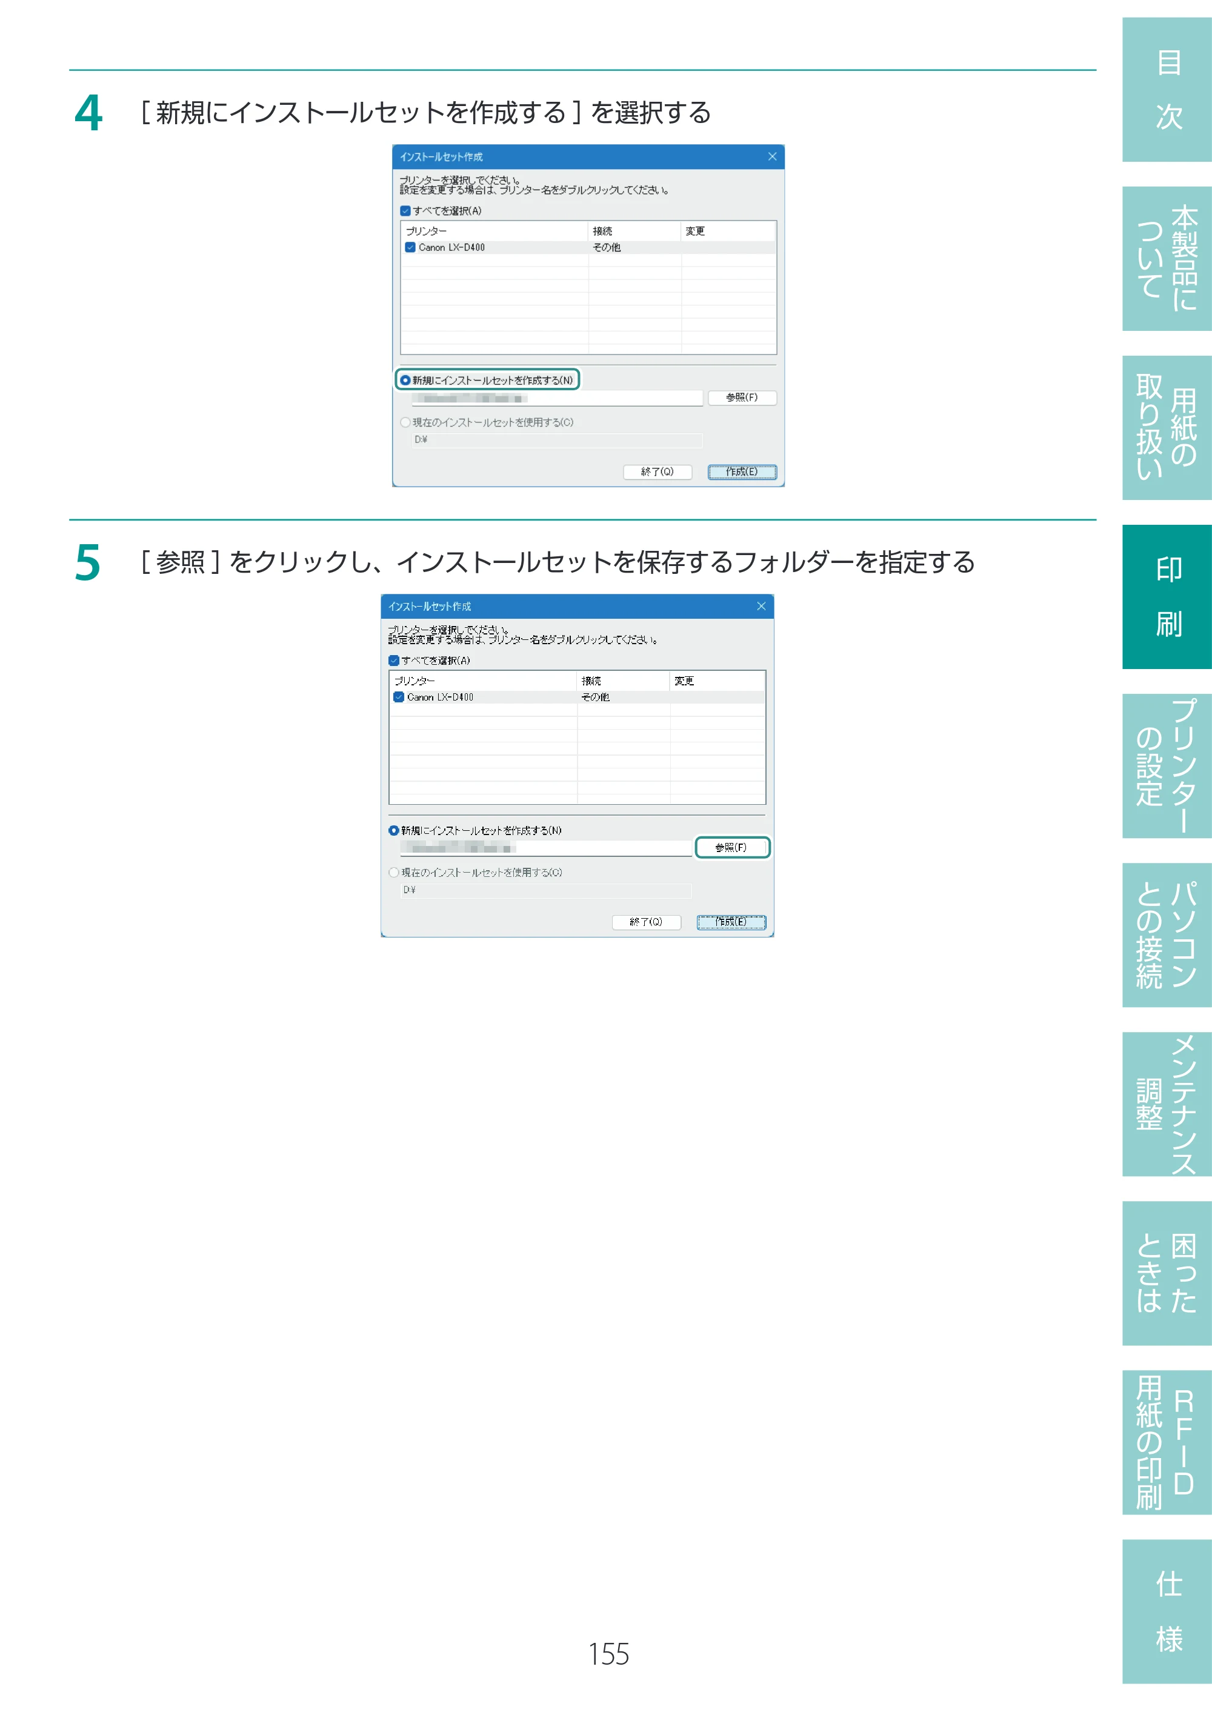Click 終了(Q) button in the step 5 dialog
Screen dimensions: 1212x1715
(x=646, y=922)
